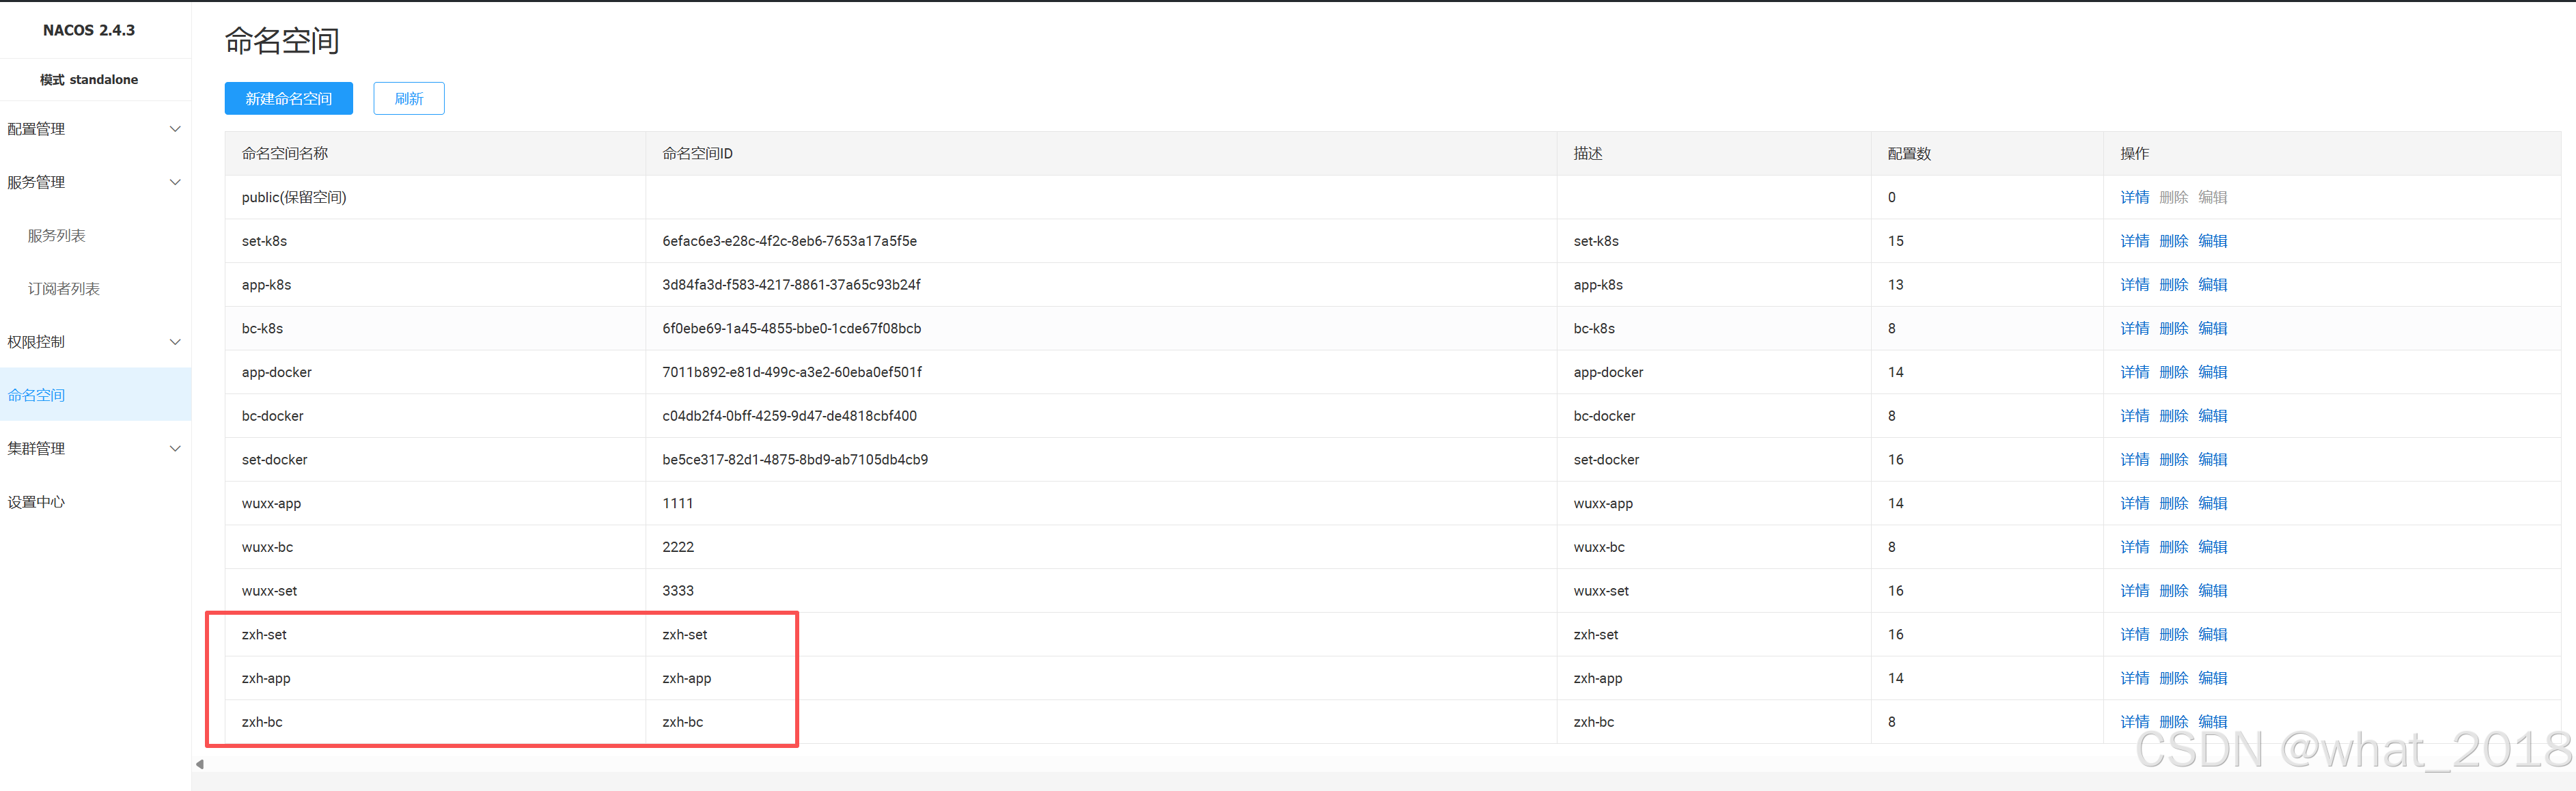Click the 刷新 button
This screenshot has height=791, width=2576.
point(408,99)
